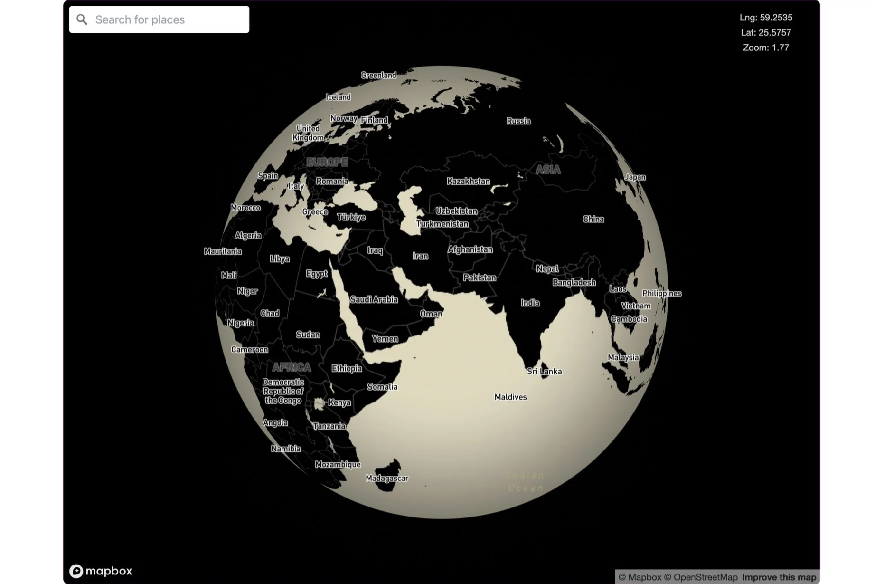Click the India country label

(x=530, y=303)
